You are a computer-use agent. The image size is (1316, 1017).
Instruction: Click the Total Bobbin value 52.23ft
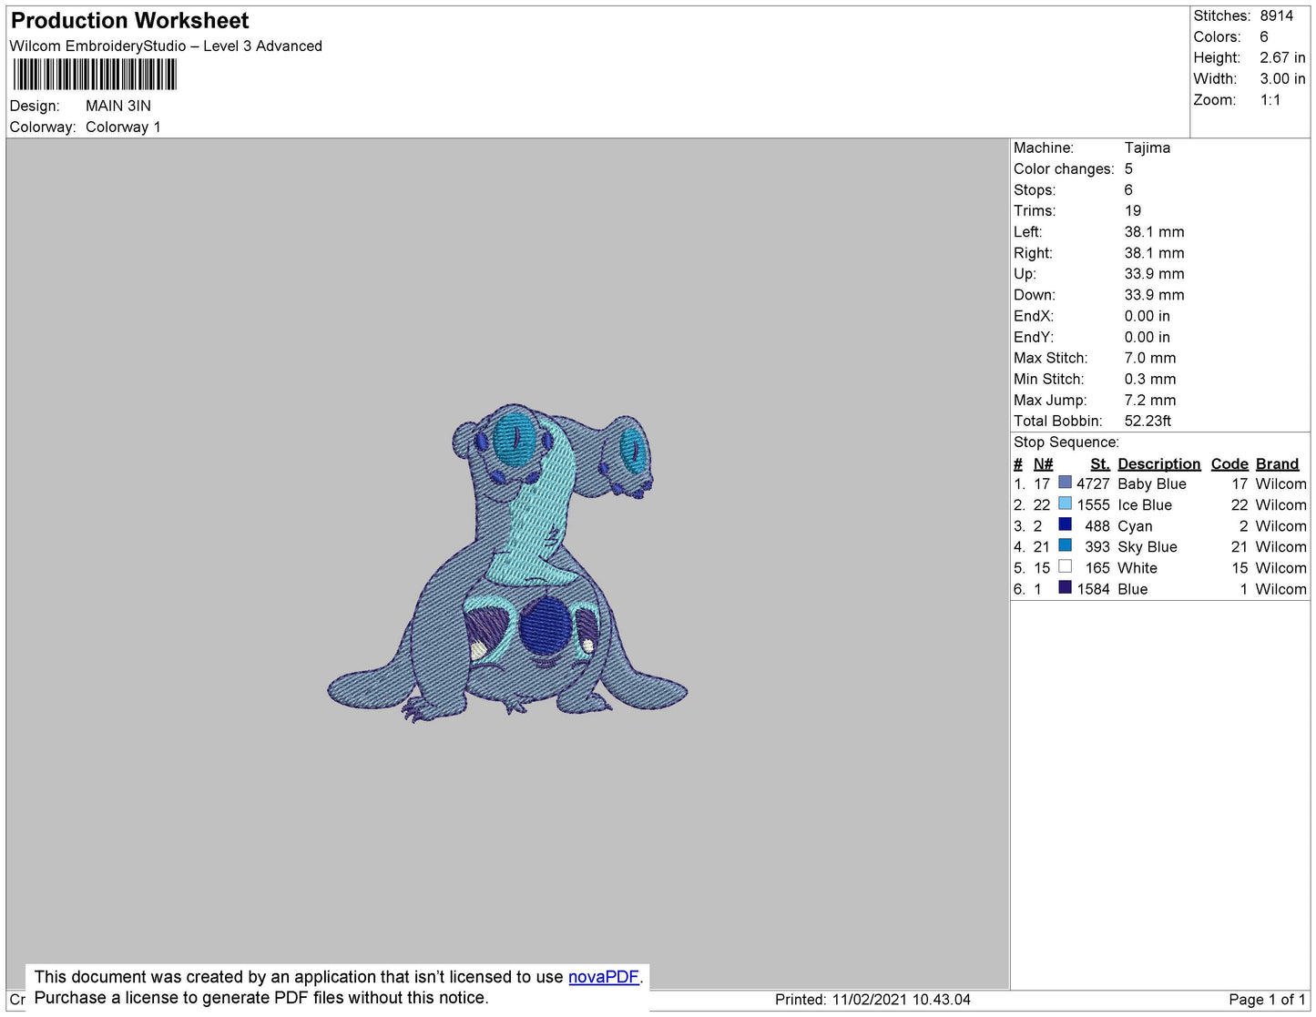(1148, 421)
